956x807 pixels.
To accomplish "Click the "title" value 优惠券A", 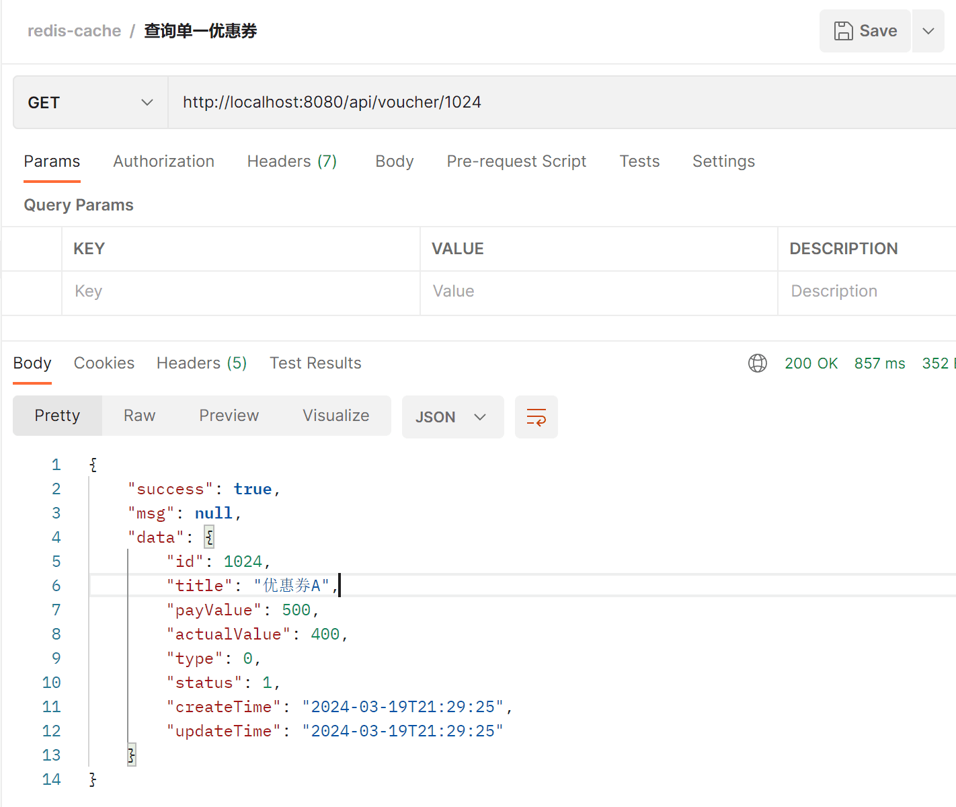I will click(x=292, y=586).
